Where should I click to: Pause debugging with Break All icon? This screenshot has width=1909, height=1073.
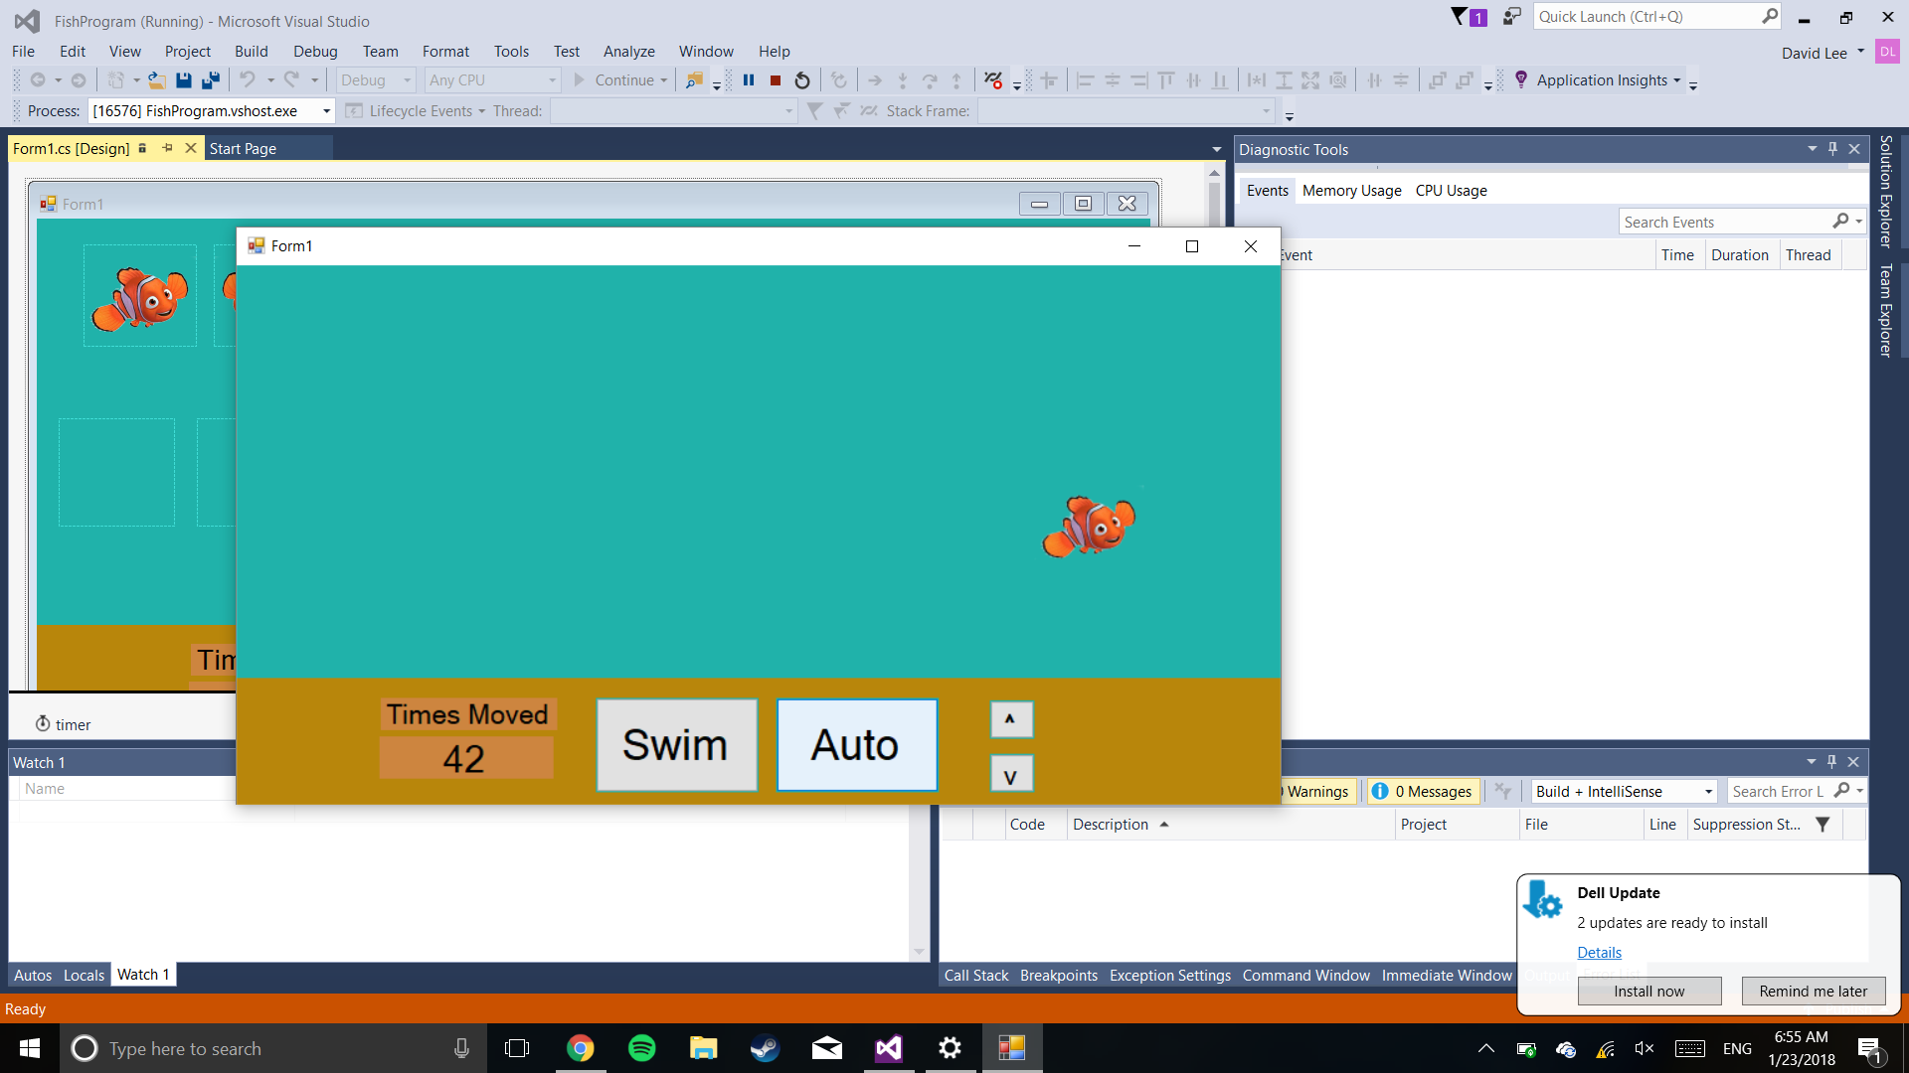coord(749,80)
